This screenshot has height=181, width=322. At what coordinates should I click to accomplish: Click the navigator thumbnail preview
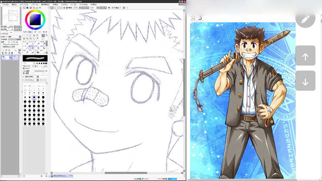10,16
